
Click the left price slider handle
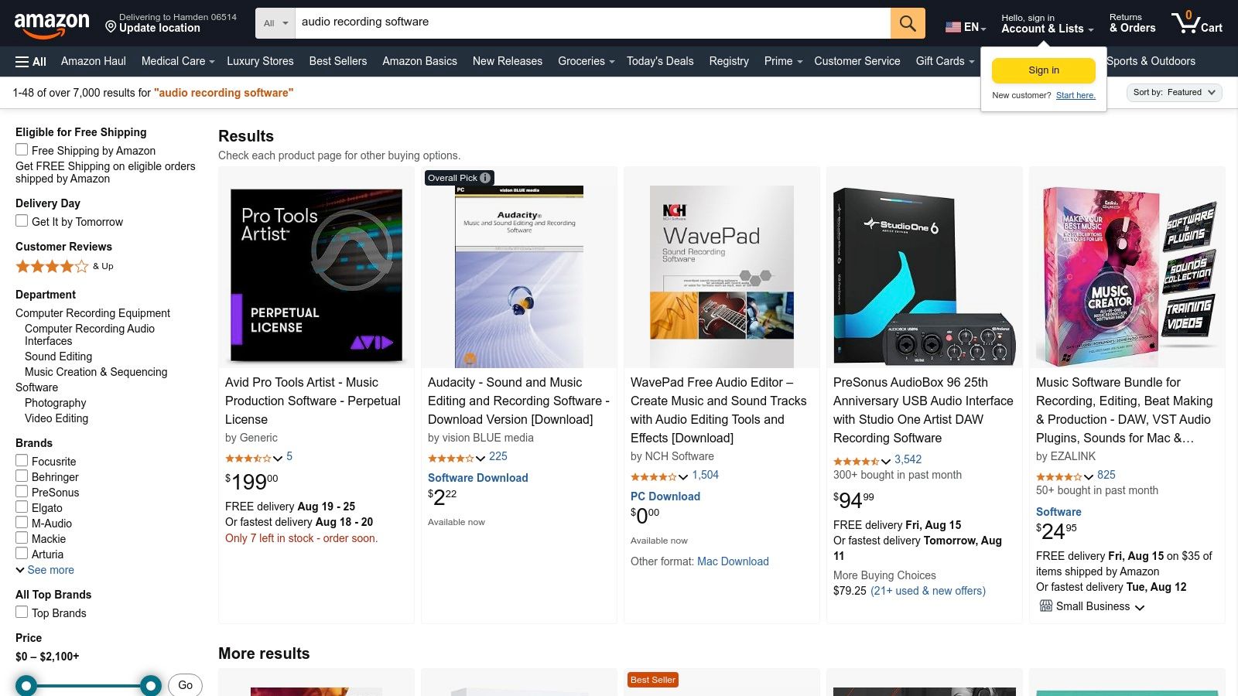26,685
